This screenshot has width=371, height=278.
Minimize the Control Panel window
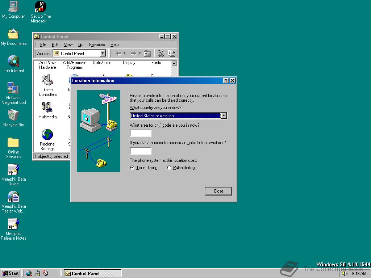click(x=162, y=37)
